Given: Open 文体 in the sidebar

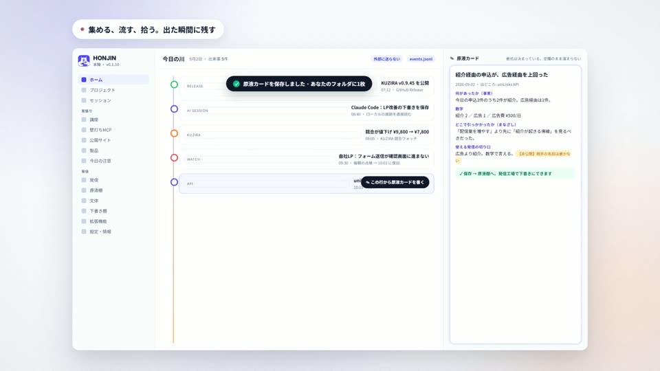Looking at the screenshot, I should [x=113, y=201].
